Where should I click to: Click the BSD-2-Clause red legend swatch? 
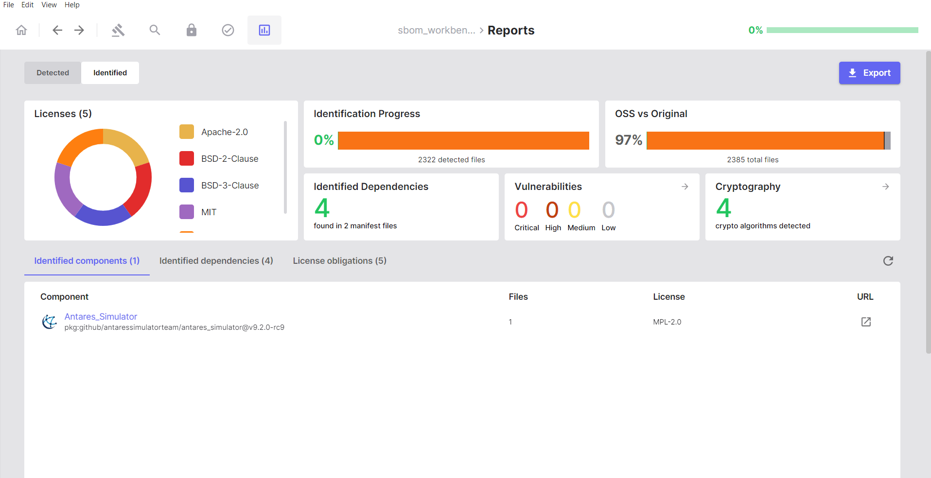coord(187,159)
